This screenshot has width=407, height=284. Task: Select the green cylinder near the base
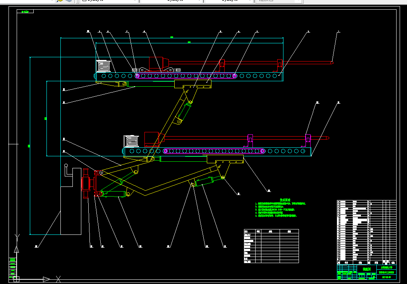[114, 194]
